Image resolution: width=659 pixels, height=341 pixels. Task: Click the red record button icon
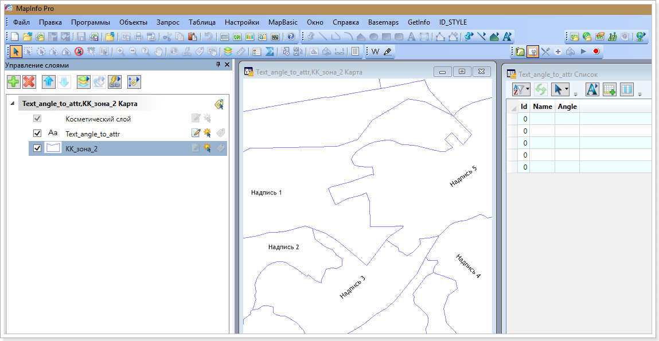pos(596,52)
